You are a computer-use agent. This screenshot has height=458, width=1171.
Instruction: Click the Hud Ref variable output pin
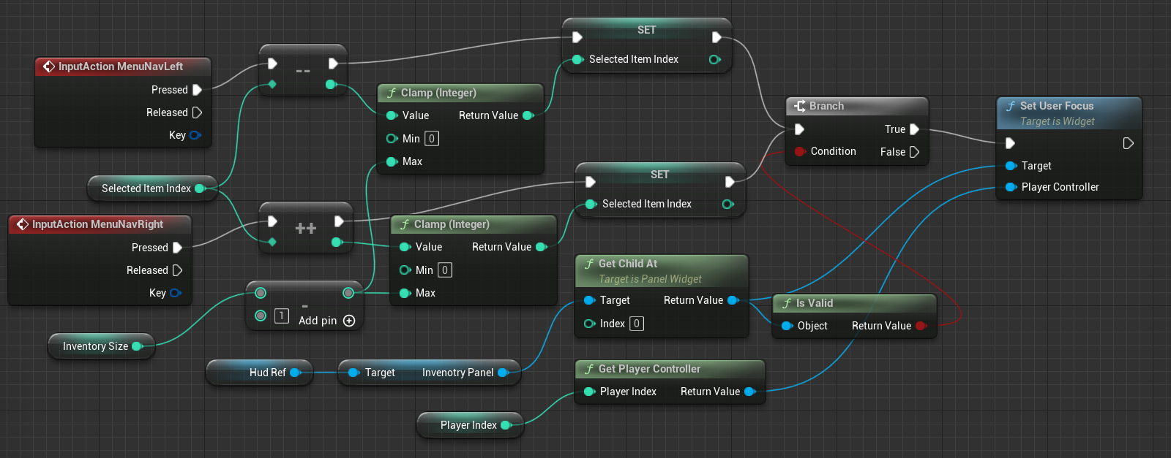(x=295, y=373)
